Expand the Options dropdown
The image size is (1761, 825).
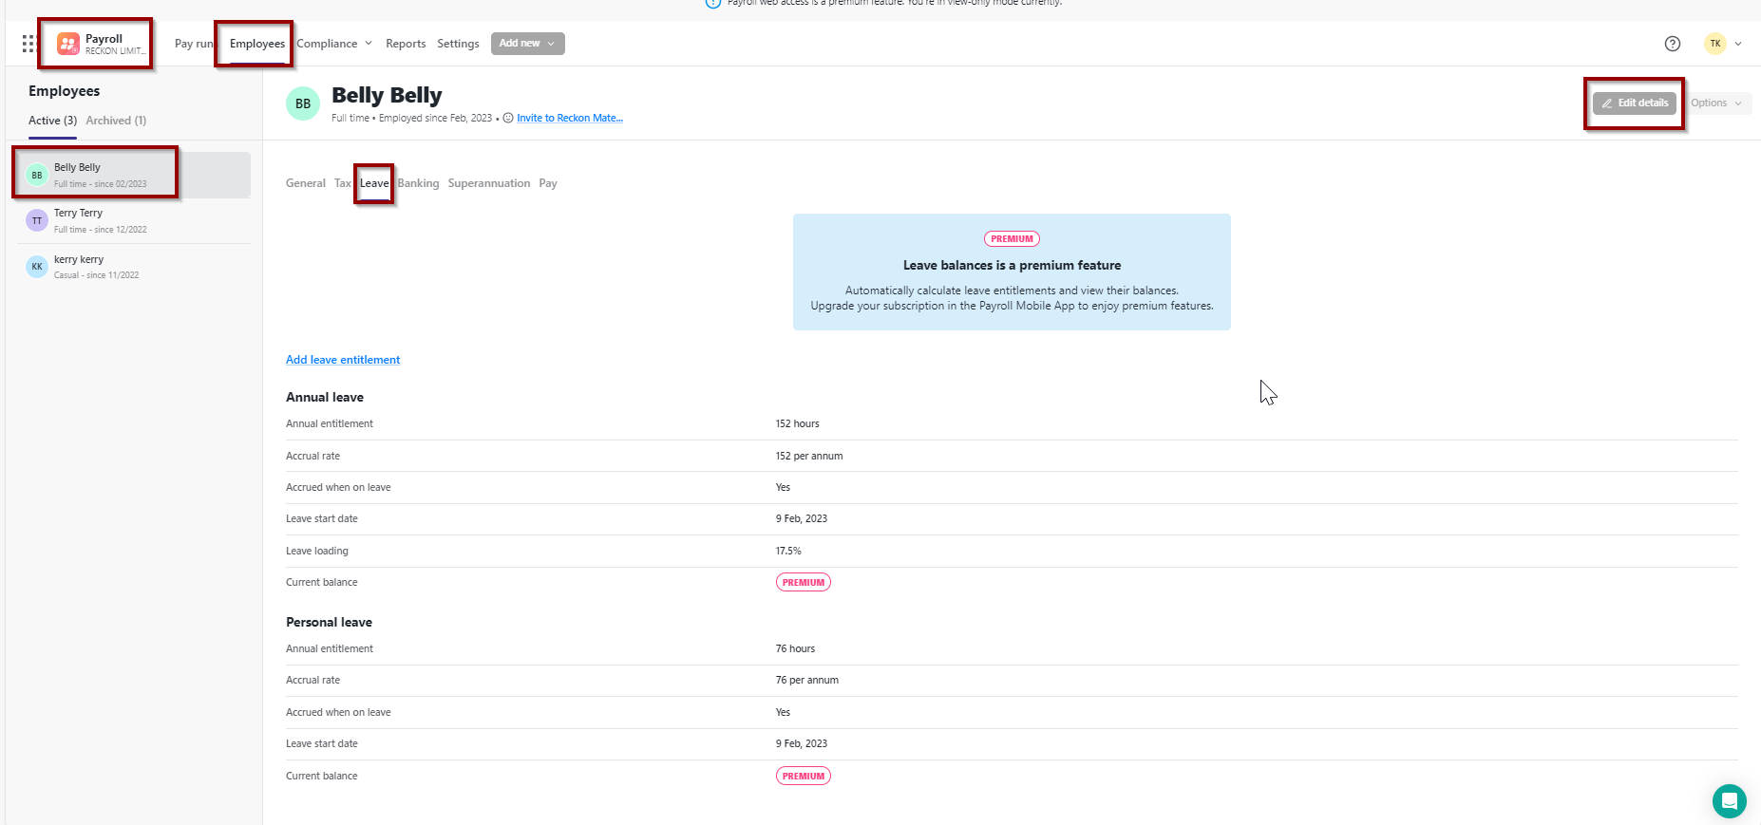point(1717,103)
